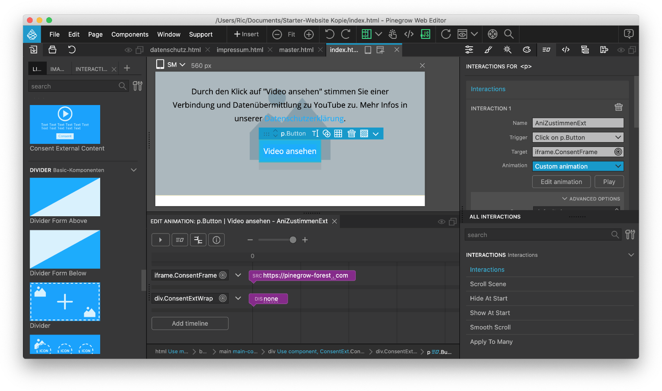Open the browser preview eye icon

pos(462,34)
